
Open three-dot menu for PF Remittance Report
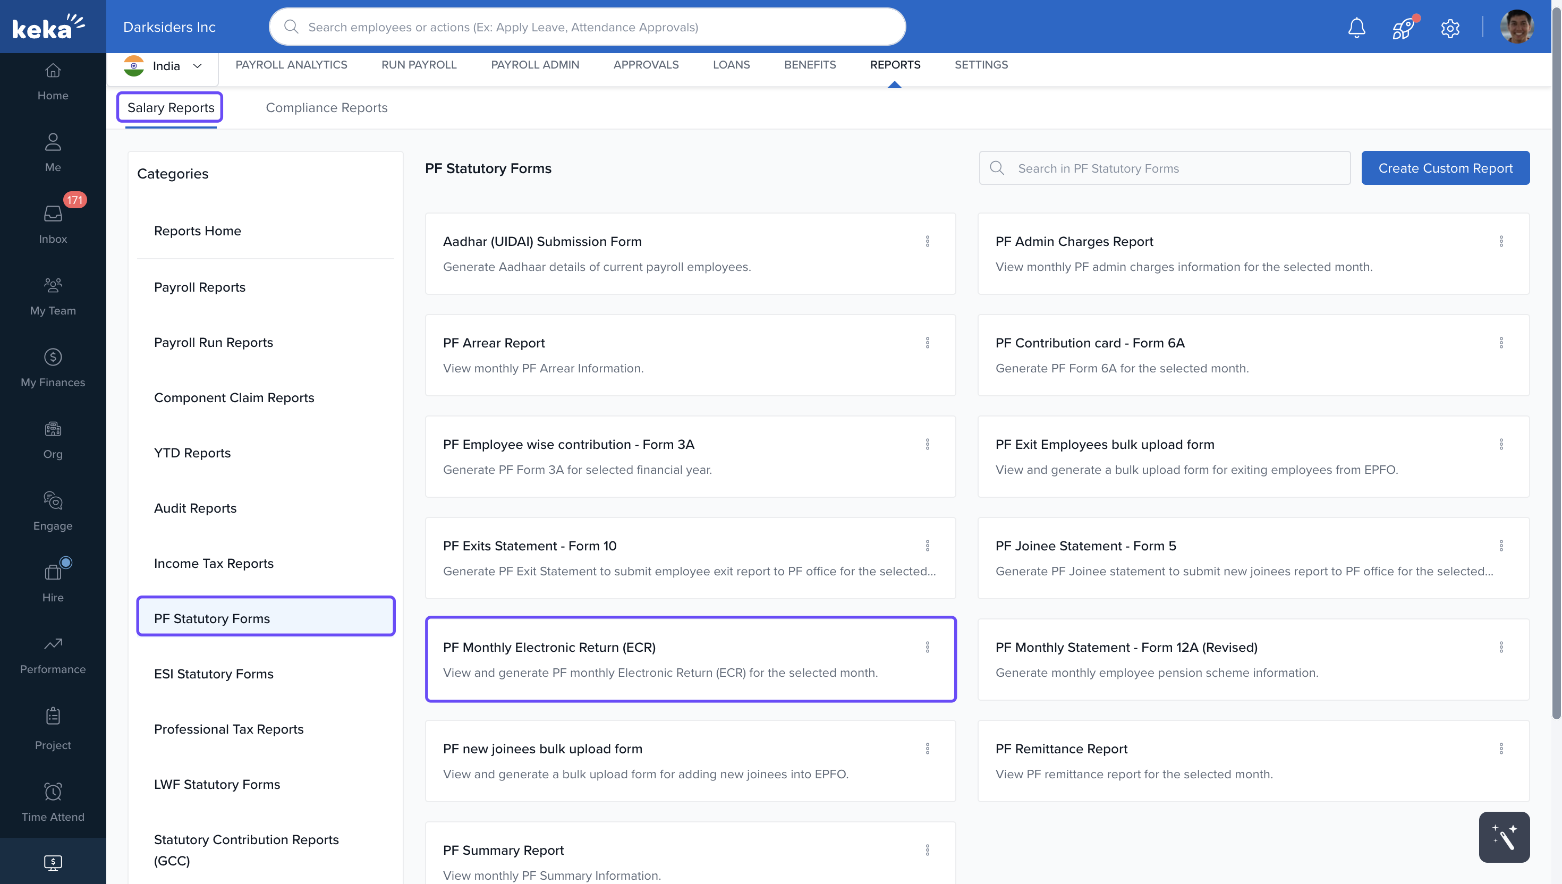pos(1501,748)
